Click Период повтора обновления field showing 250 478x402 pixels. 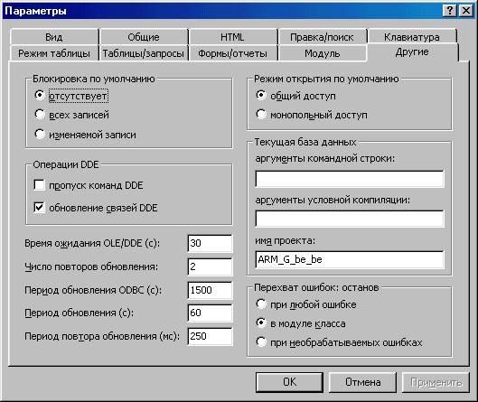click(210, 336)
